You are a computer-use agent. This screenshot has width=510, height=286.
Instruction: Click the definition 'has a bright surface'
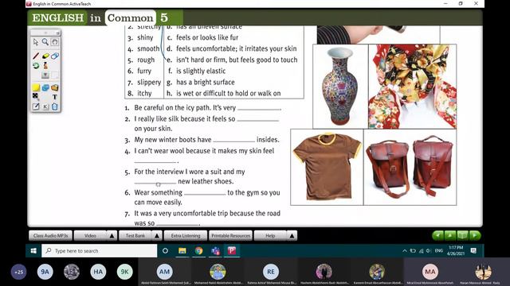click(206, 83)
